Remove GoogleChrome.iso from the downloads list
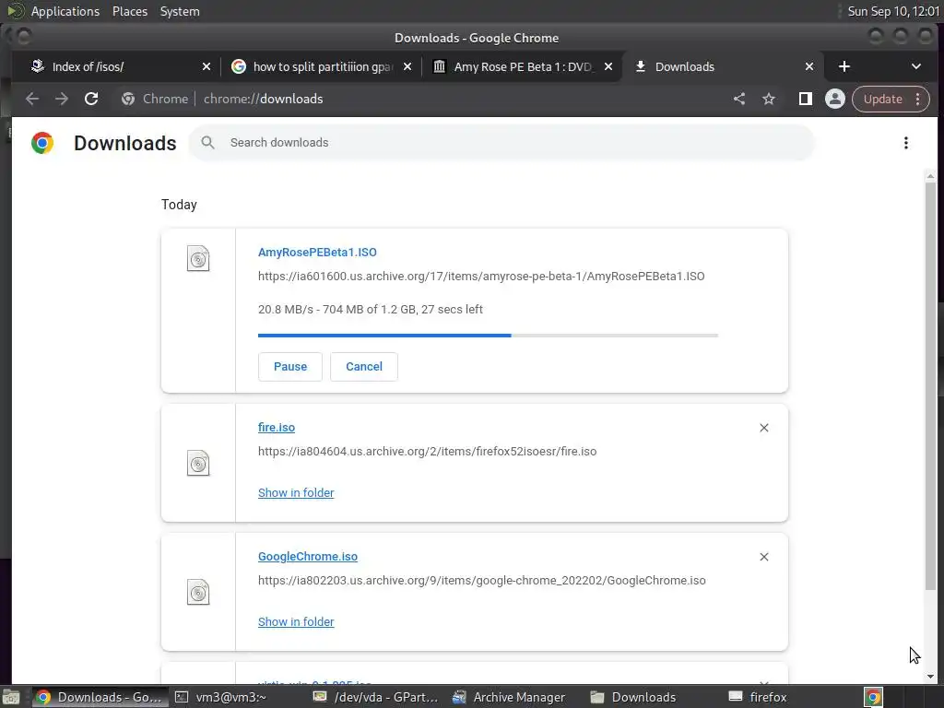944x708 pixels. (x=764, y=557)
